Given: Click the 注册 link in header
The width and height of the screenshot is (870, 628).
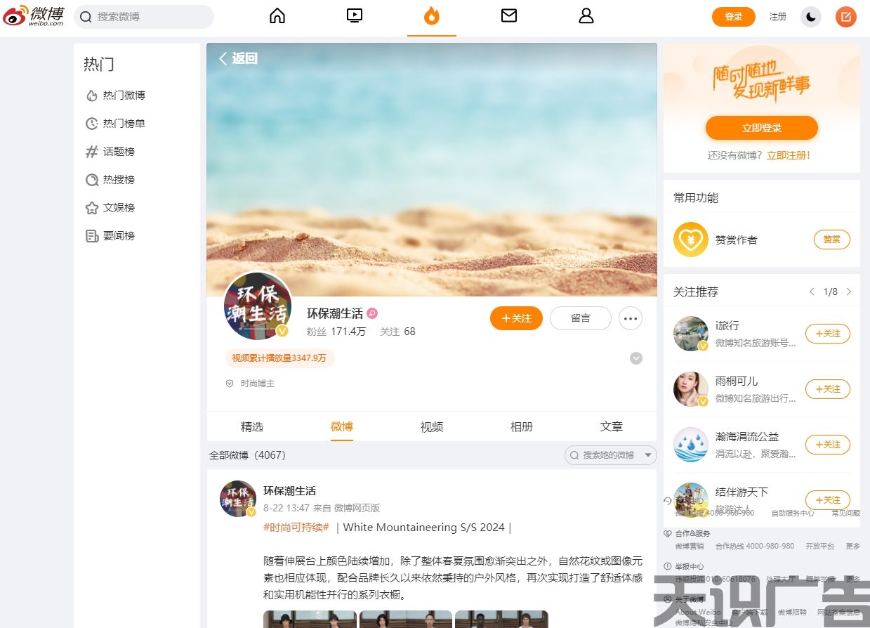Looking at the screenshot, I should tap(778, 17).
